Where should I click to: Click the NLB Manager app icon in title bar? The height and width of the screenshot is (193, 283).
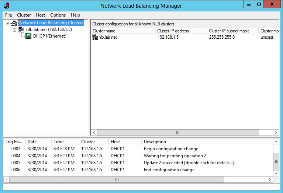click(7, 6)
